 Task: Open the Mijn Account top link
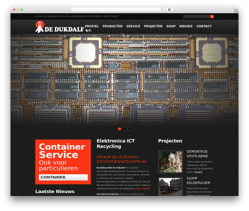pyautogui.click(x=111, y=16)
